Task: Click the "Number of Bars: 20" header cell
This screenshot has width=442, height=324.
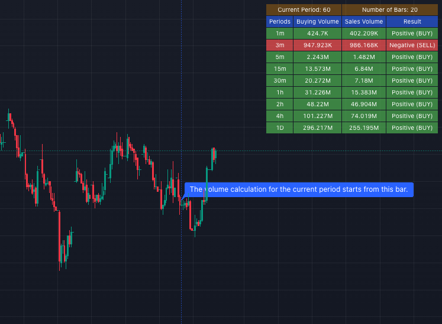Action: coord(390,10)
